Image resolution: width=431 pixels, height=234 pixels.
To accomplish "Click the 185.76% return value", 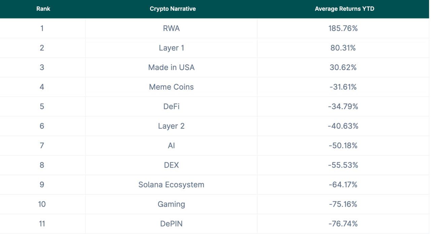I will point(343,28).
